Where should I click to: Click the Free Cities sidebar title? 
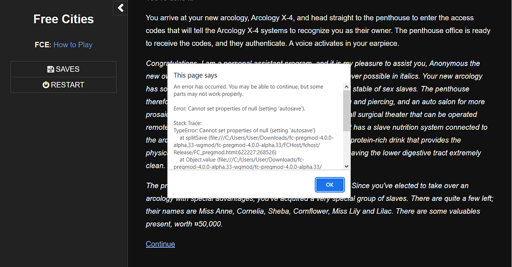click(63, 19)
